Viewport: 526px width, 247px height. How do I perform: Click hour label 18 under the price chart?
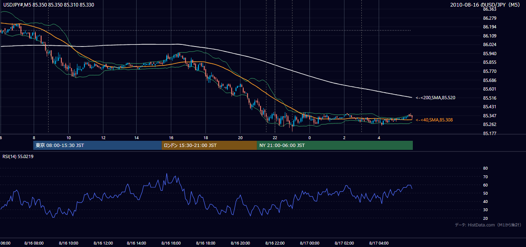coord(206,137)
